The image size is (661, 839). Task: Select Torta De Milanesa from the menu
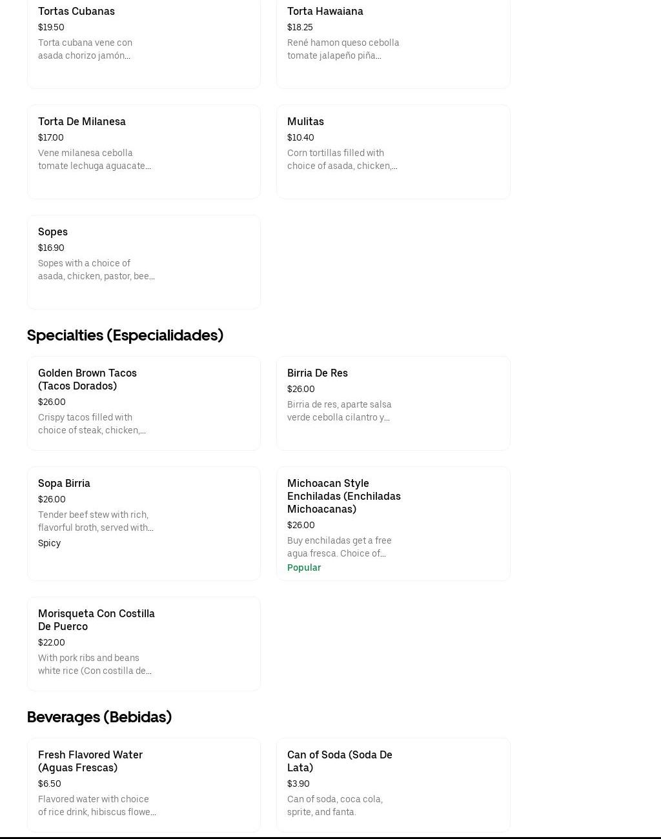pos(143,152)
